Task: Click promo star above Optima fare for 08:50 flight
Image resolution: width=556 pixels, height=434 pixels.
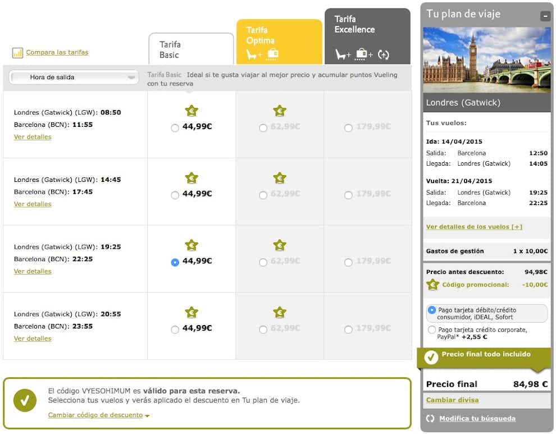Action: coord(280,111)
